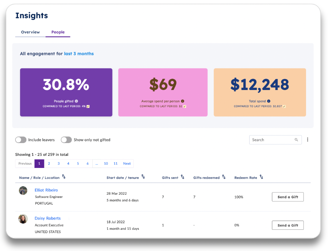Click Daisy's start date 18 Jul 2022
Viewport: 328px width, 251px height.
(116, 222)
